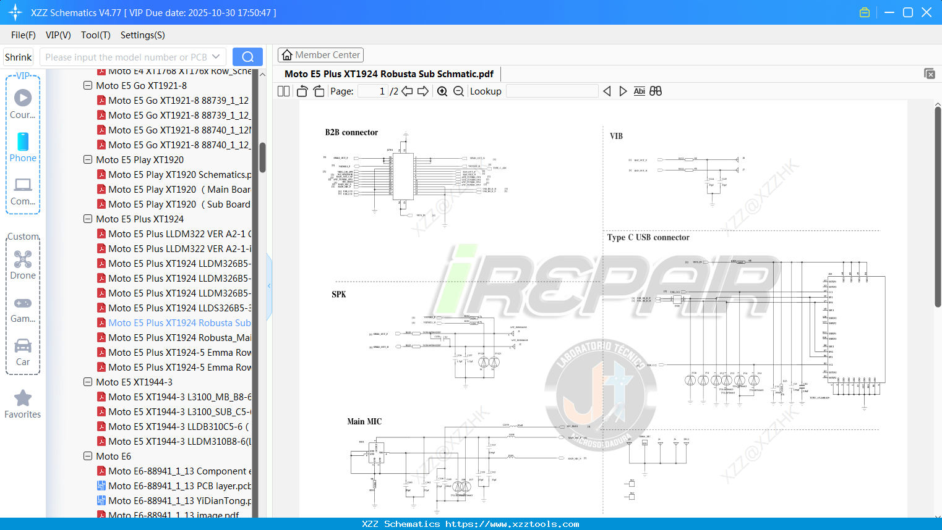Open the Car category icon

tap(23, 352)
